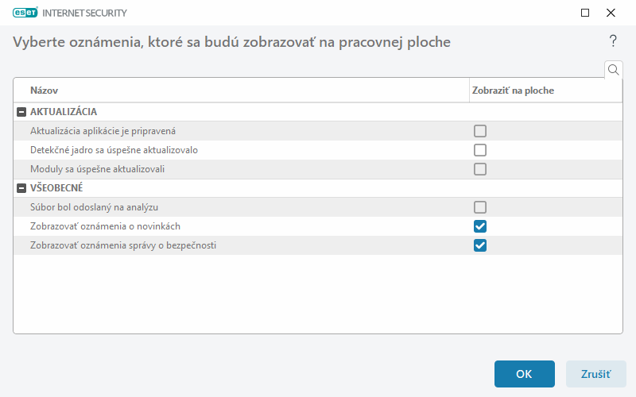The width and height of the screenshot is (636, 397).
Task: Collapse the AKTUALIZÁCIA group
Action: point(21,112)
